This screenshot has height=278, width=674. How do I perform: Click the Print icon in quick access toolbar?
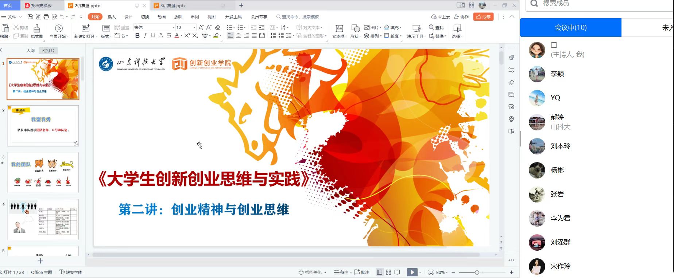(46, 17)
